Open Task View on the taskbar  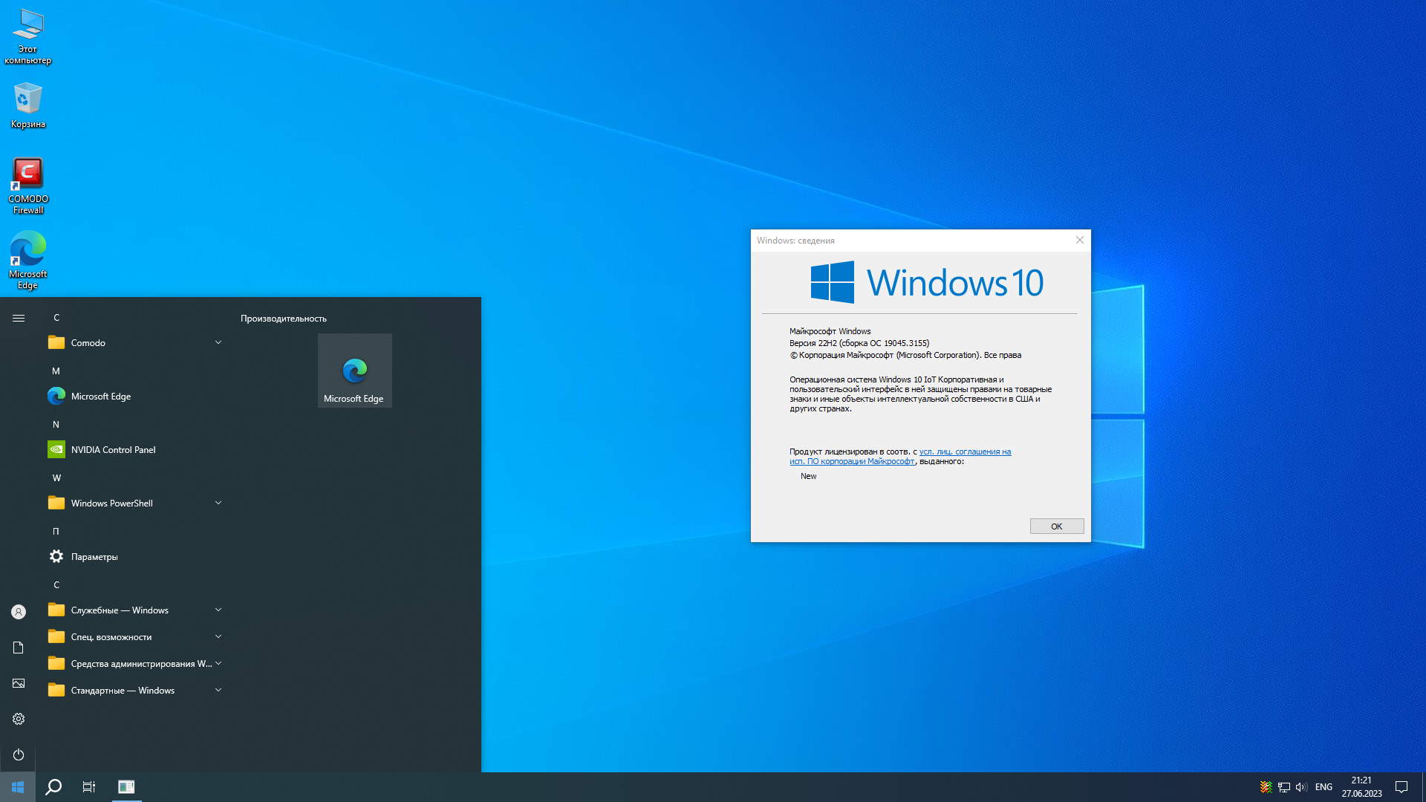pos(89,787)
